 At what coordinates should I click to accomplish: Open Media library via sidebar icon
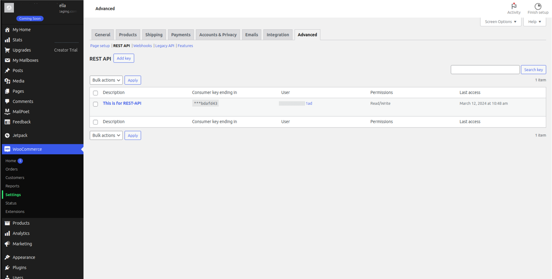click(7, 81)
